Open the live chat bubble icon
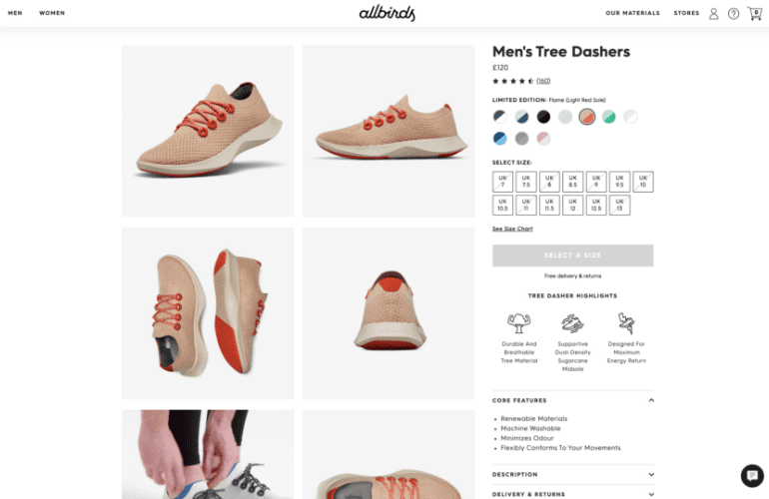This screenshot has height=499, width=769. pyautogui.click(x=752, y=475)
